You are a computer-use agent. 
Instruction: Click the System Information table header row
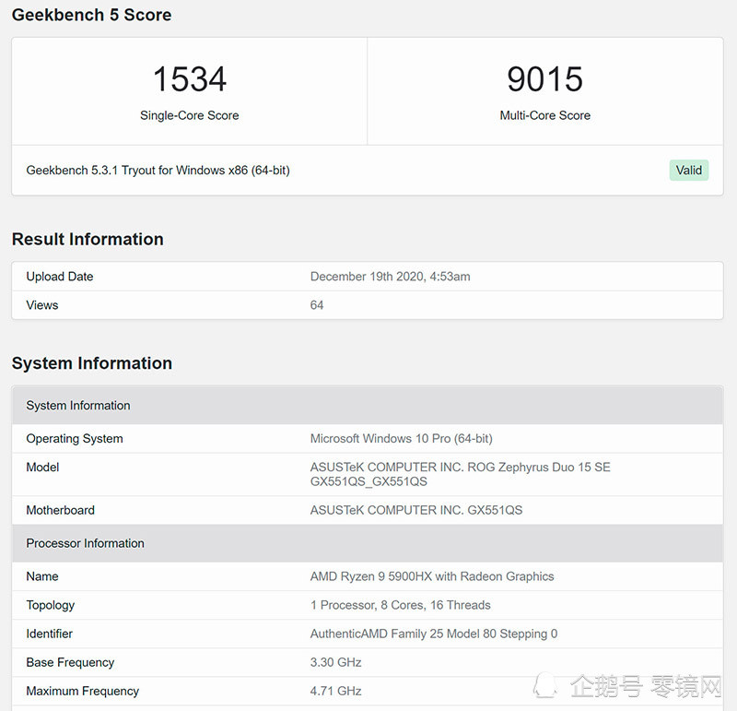pos(78,406)
